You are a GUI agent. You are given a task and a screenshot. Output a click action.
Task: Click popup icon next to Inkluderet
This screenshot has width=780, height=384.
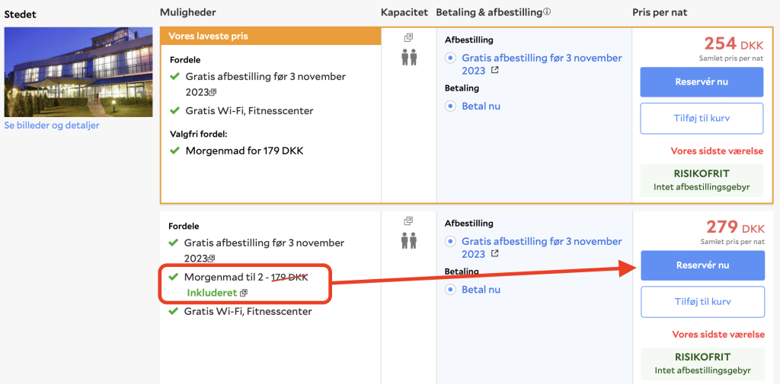coord(243,293)
